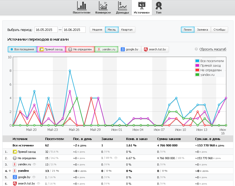The image size is (235, 186).
Task: Go to the Доходы section icon
Action: pyautogui.click(x=122, y=6)
